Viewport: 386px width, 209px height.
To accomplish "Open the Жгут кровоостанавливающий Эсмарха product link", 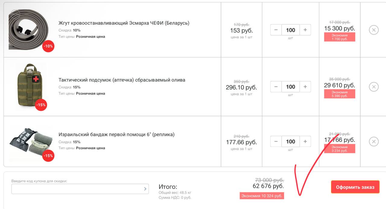I will coord(124,23).
